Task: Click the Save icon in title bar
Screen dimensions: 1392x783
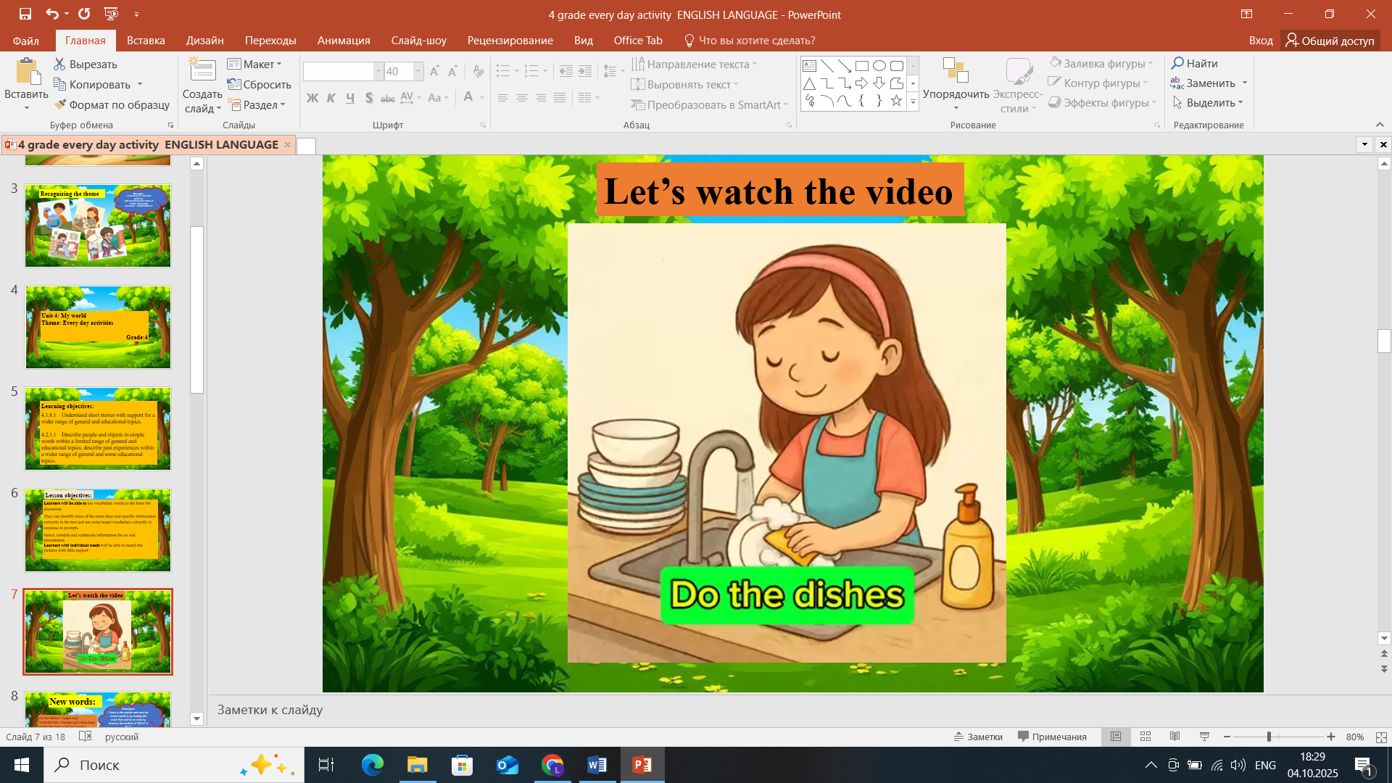Action: coord(25,14)
